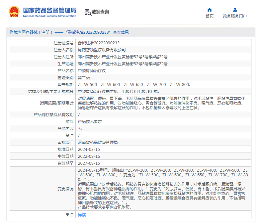
Task: Click the 产品储存条件及有效期 label
Action: 53,115
